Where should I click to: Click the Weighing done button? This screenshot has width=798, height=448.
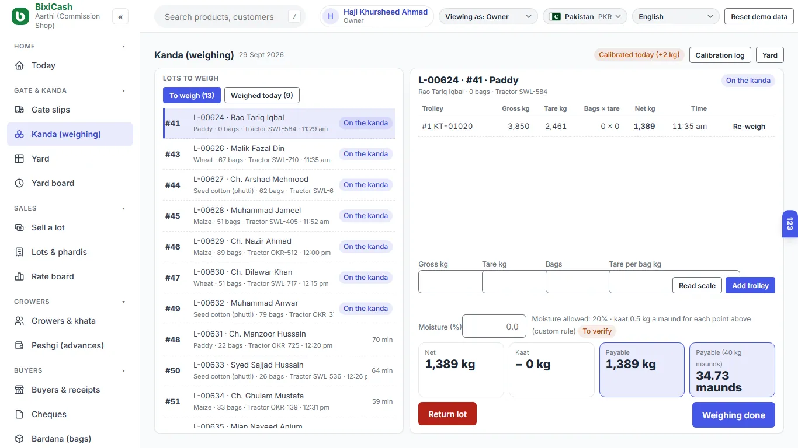click(734, 415)
